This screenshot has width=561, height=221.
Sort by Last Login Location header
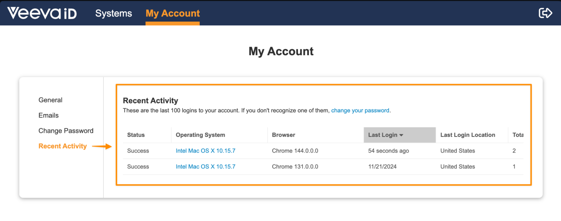468,135
